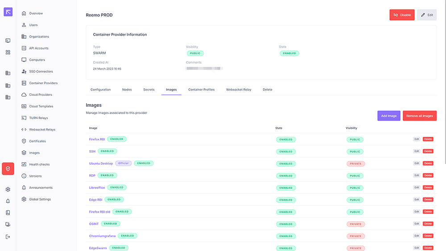
Task: Disable the Reemo PROD provider
Action: (x=402, y=15)
